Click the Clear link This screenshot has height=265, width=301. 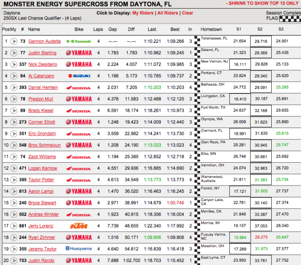point(188,13)
